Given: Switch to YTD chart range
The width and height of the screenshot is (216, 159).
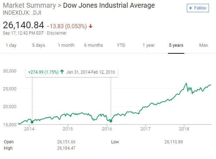Looking at the screenshot, I should click(121, 45).
